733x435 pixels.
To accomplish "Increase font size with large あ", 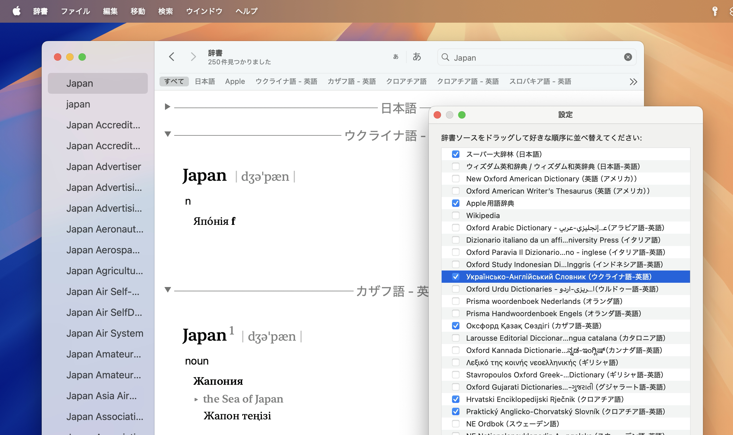I will 417,57.
